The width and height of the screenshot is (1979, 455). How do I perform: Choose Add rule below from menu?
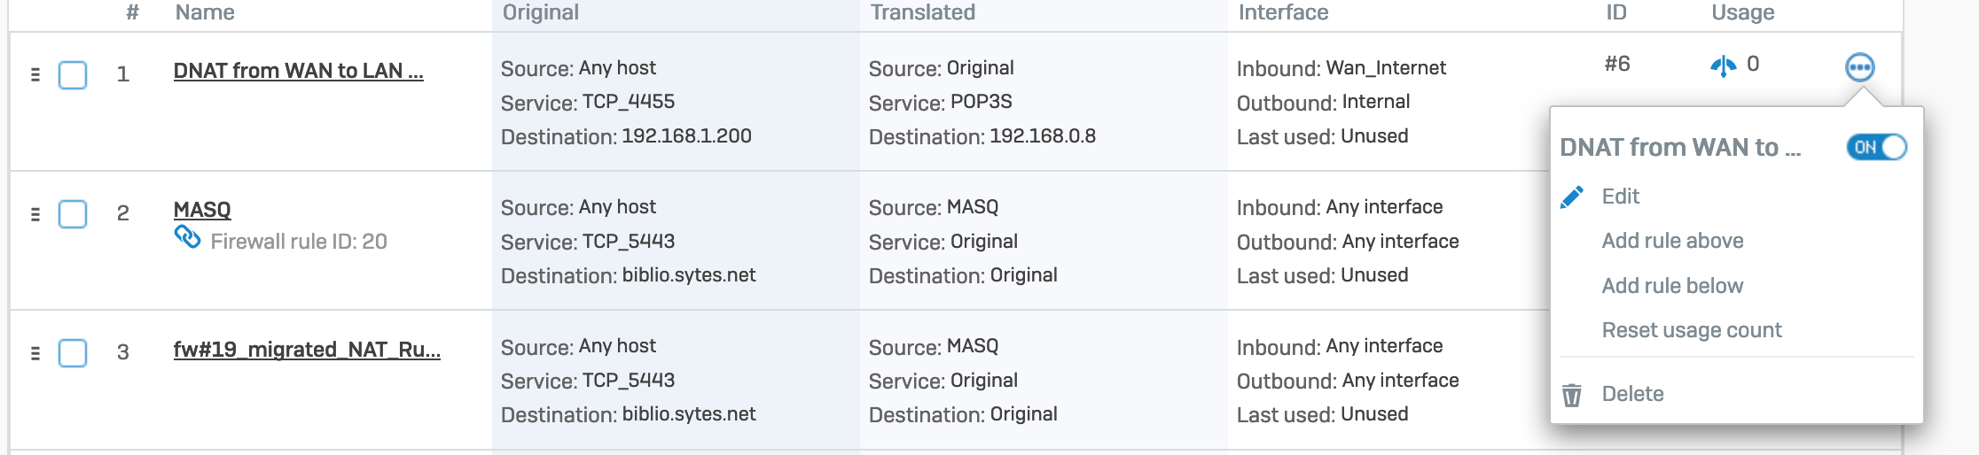(1672, 286)
